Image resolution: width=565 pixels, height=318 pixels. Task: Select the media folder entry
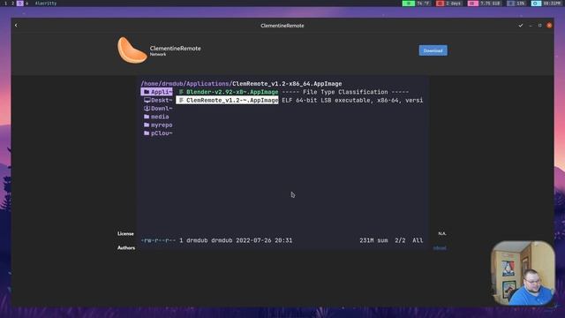point(156,117)
